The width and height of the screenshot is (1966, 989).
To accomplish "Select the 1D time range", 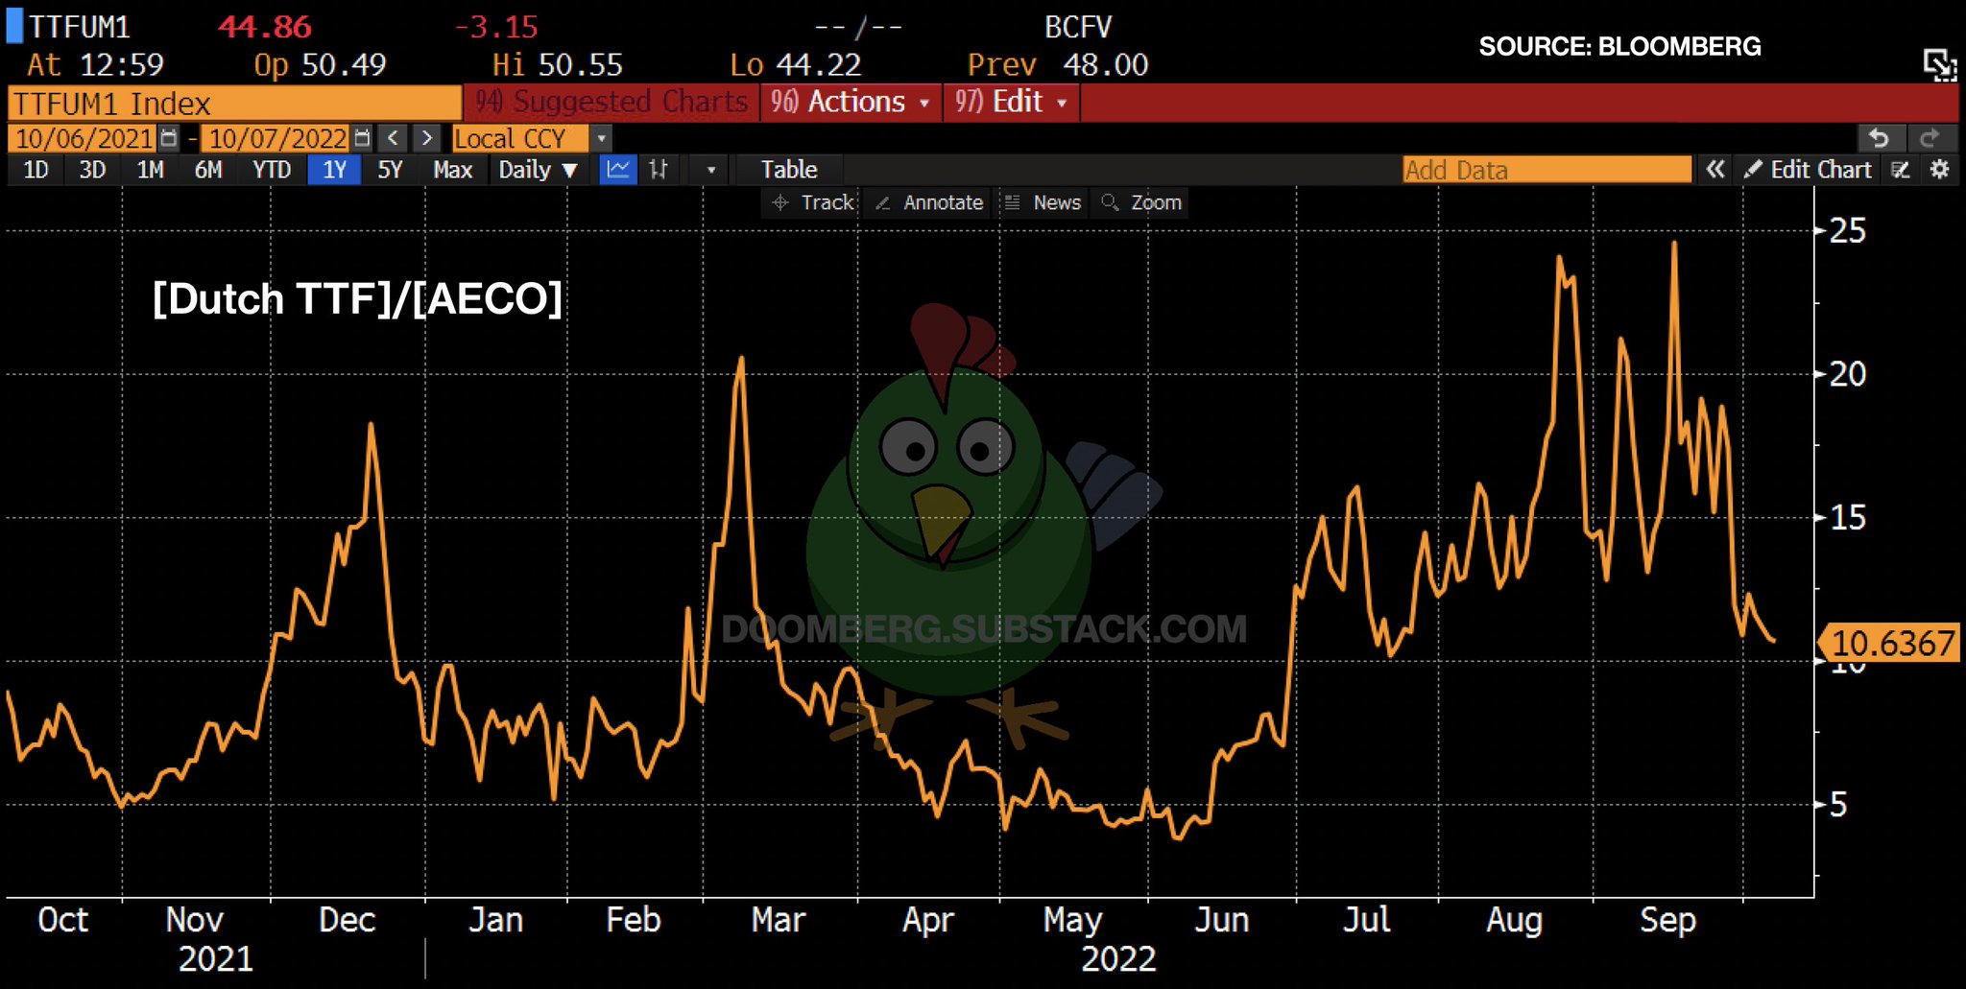I will coord(36,170).
